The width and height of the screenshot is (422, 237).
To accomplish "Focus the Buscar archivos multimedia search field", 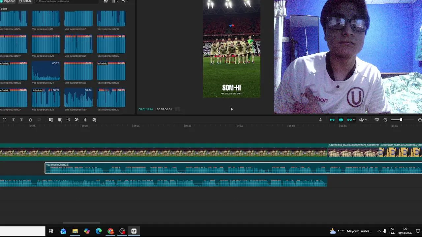I will 67,1.
